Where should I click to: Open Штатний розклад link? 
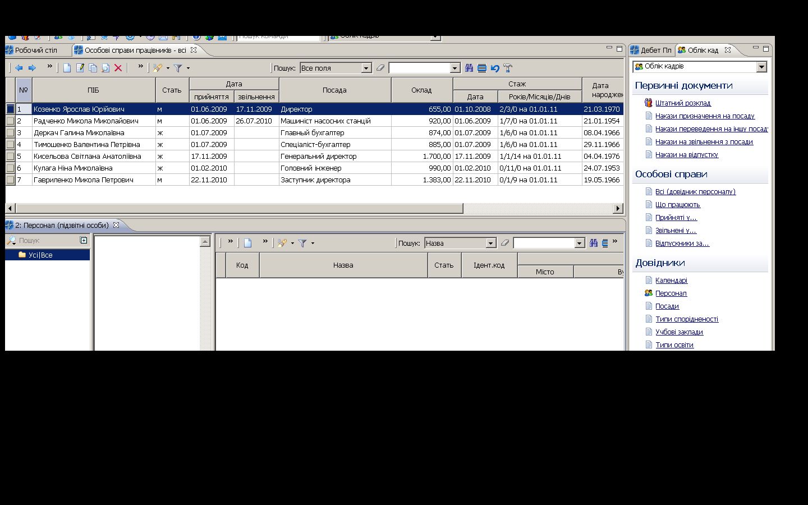pos(683,103)
